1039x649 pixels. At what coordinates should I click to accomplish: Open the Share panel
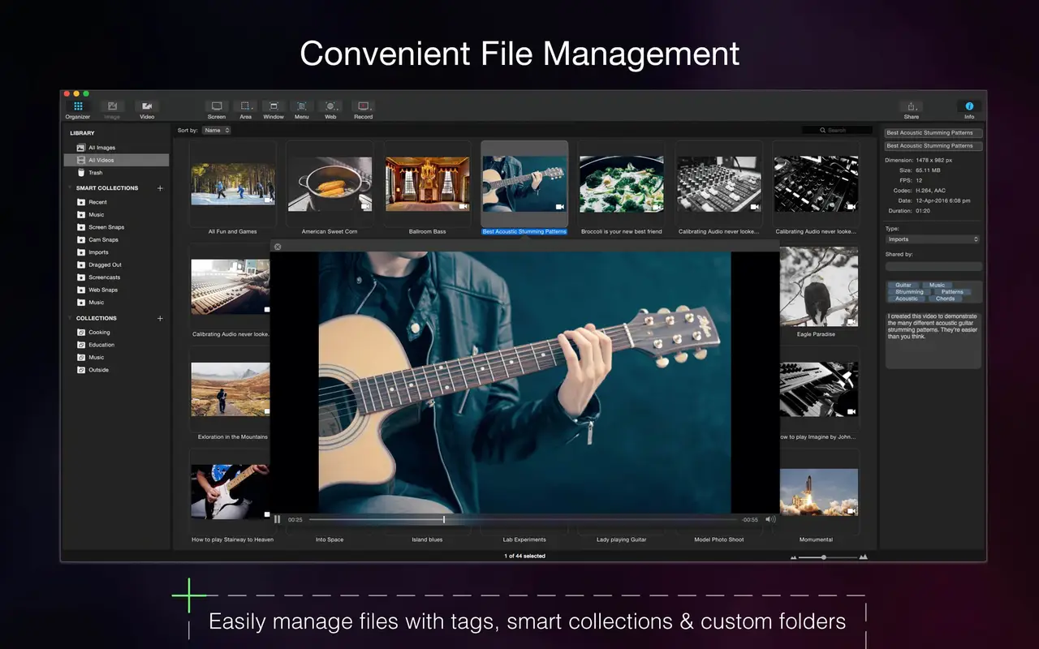(x=910, y=106)
